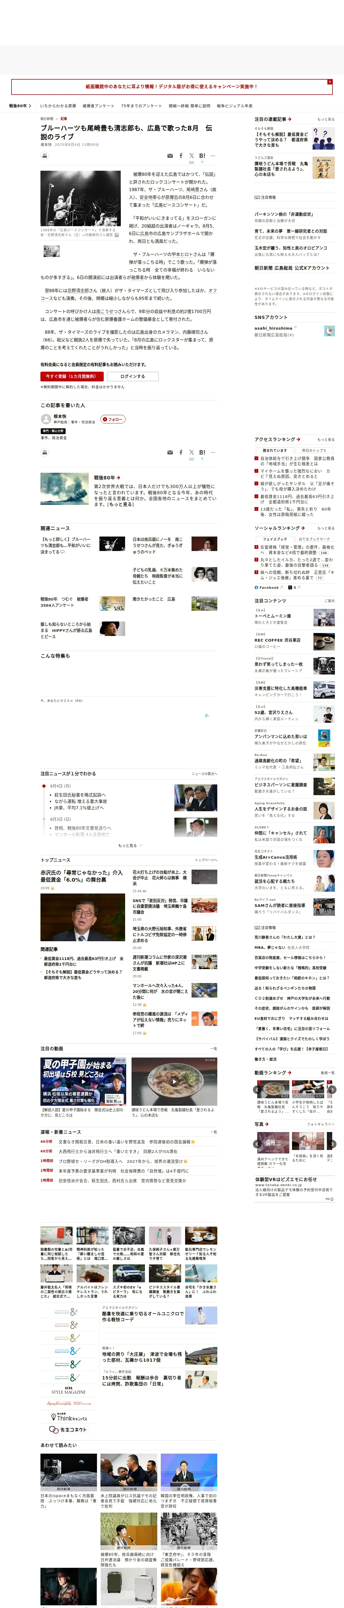Screen dimensions: 344x1608
Task: Switch to 昨日のトップ5 ranking tab
Action: (314, 450)
